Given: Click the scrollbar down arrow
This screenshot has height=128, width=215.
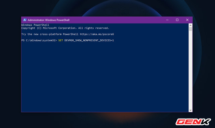Looking at the screenshot, I should 190,110.
